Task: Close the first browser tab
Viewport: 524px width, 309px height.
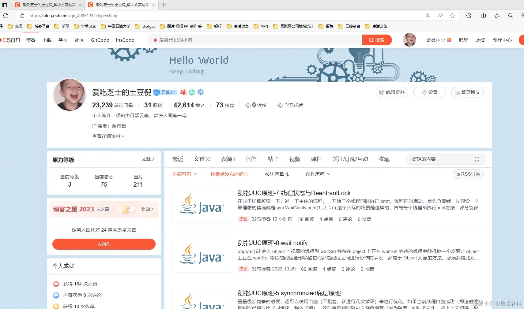Action: 80,5
